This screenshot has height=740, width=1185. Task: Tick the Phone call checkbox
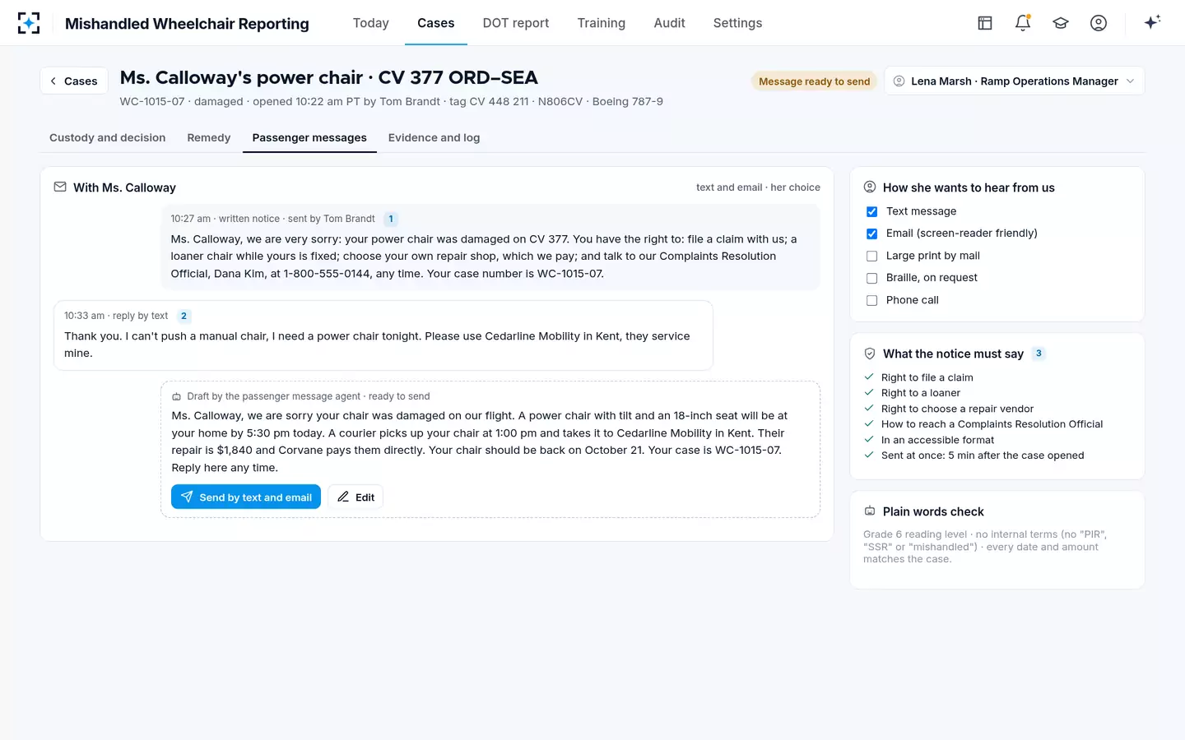pyautogui.click(x=872, y=300)
